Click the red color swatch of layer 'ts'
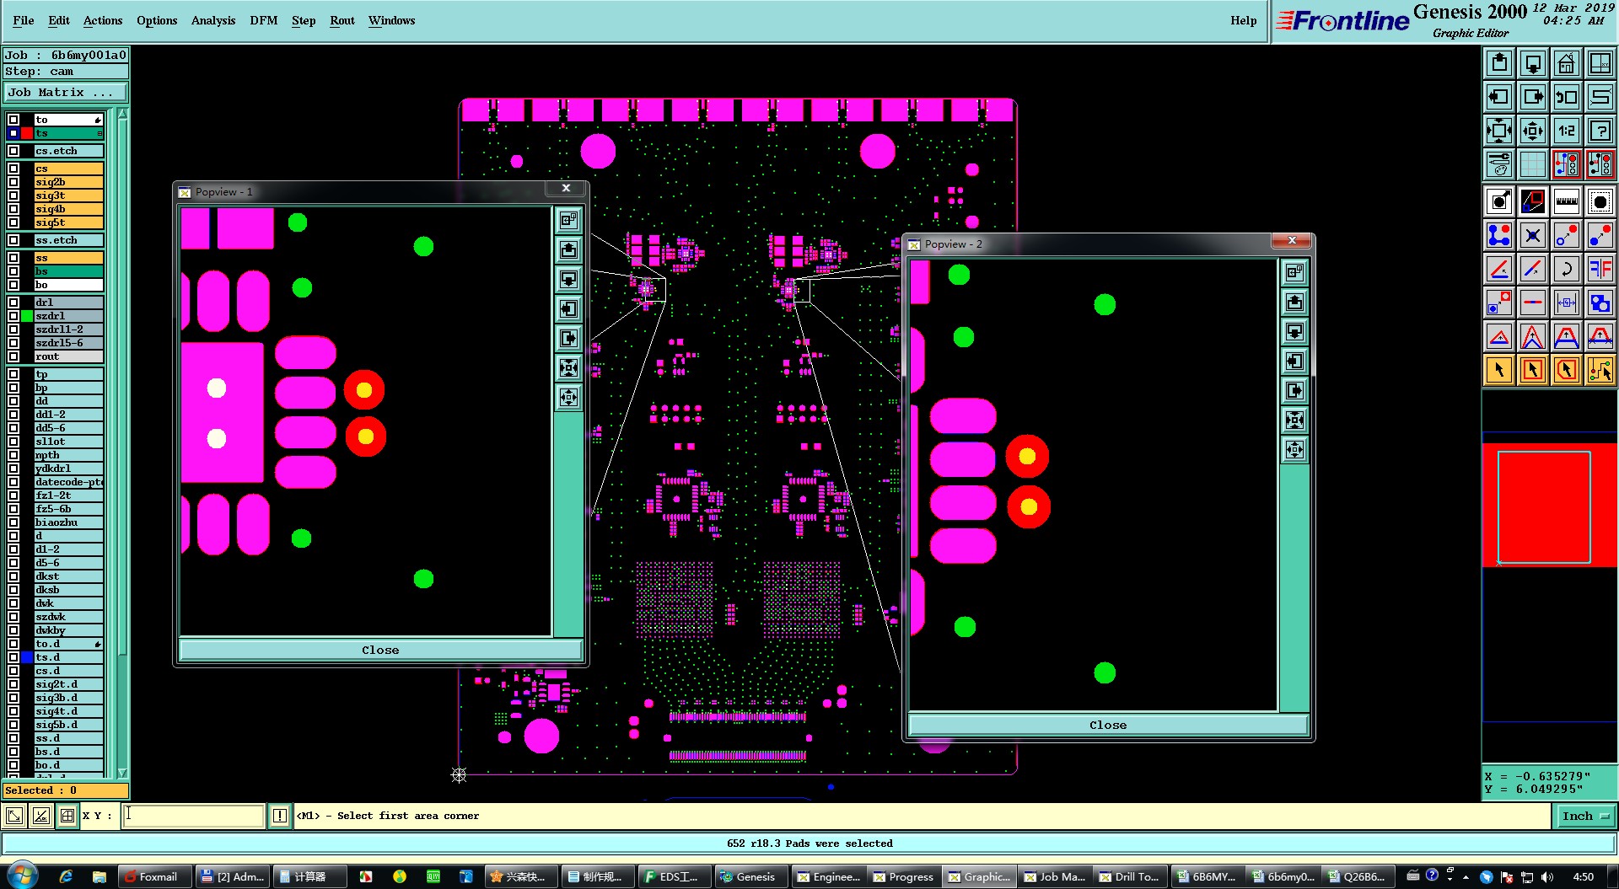Viewport: 1619px width, 889px height. 27,133
